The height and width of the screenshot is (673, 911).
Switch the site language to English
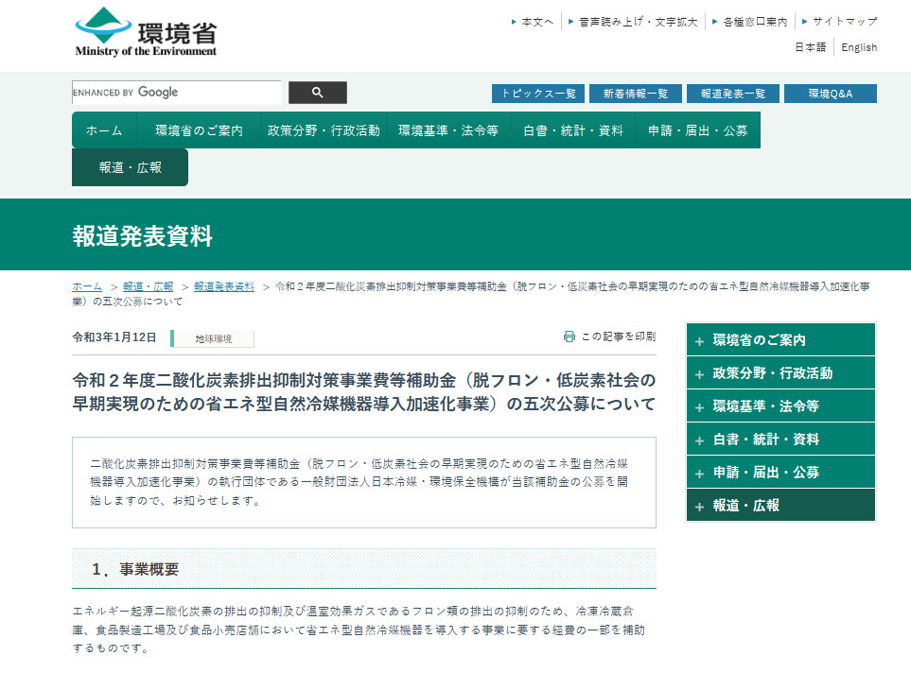pos(859,47)
